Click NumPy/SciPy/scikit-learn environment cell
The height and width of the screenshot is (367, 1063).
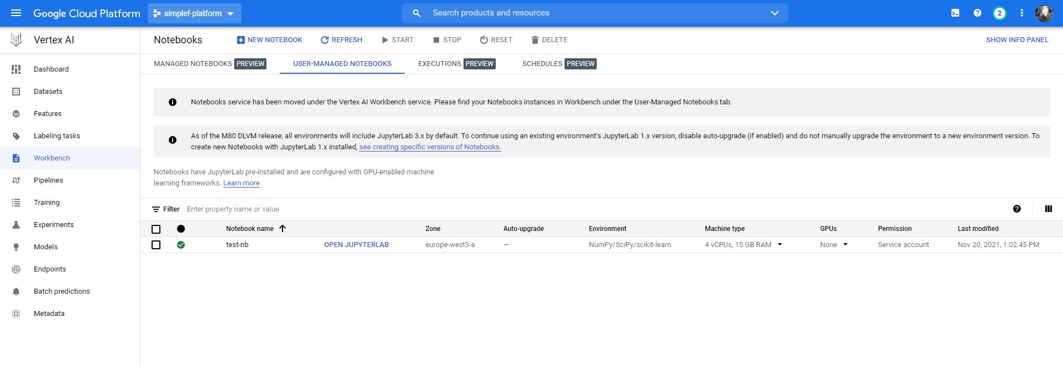[x=630, y=244]
